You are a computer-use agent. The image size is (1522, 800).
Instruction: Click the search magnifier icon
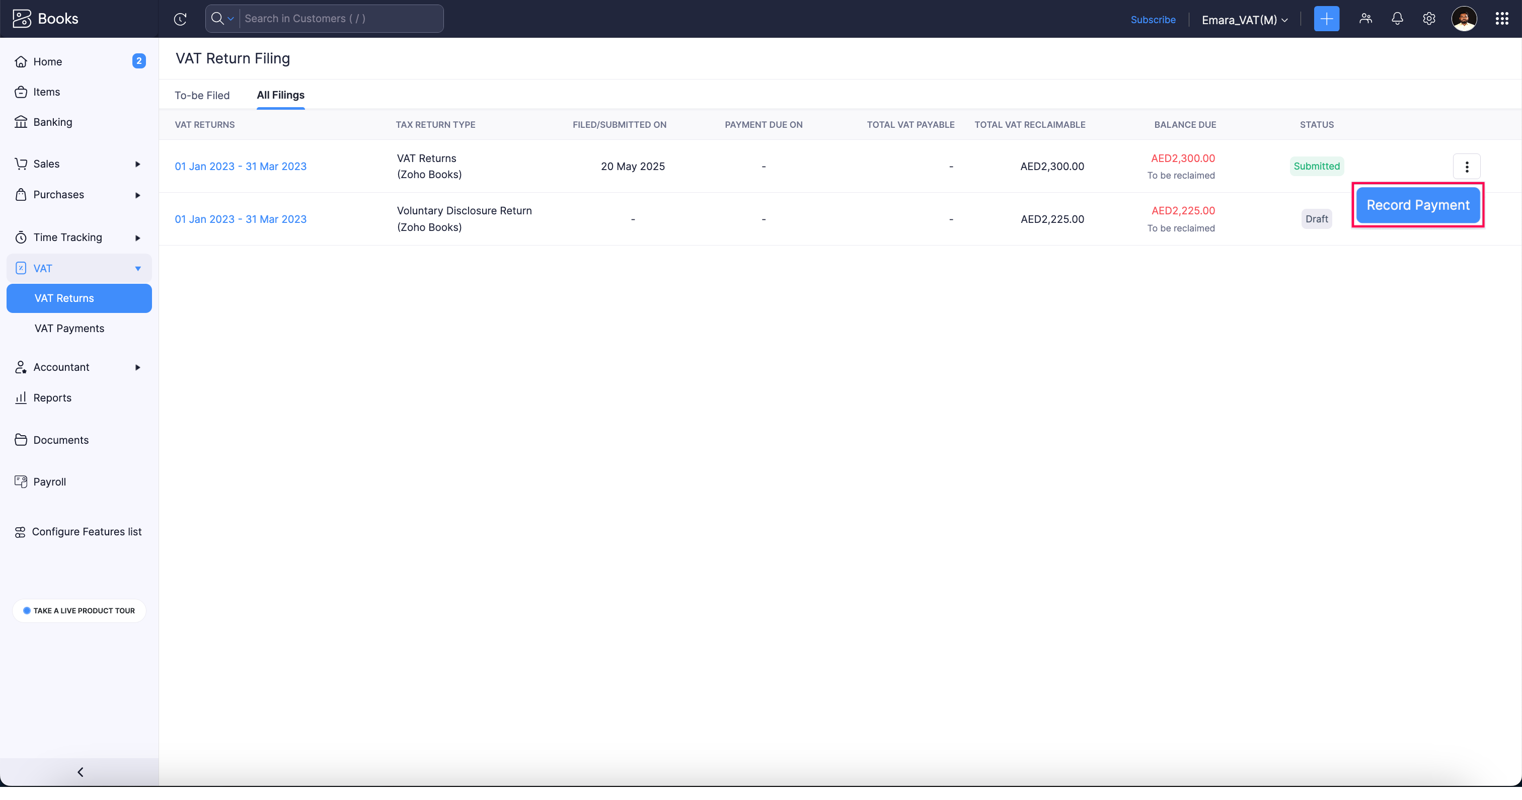pos(217,18)
